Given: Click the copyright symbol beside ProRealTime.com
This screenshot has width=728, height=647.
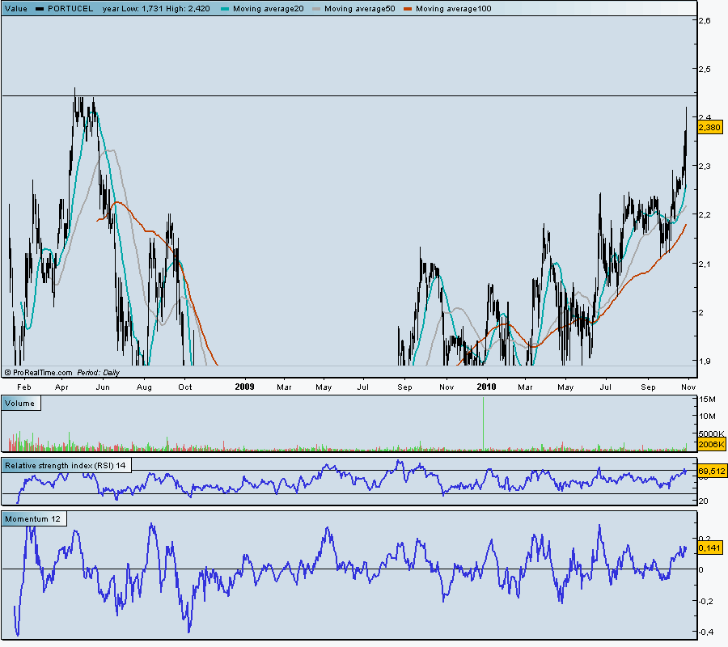Looking at the screenshot, I should [7, 373].
